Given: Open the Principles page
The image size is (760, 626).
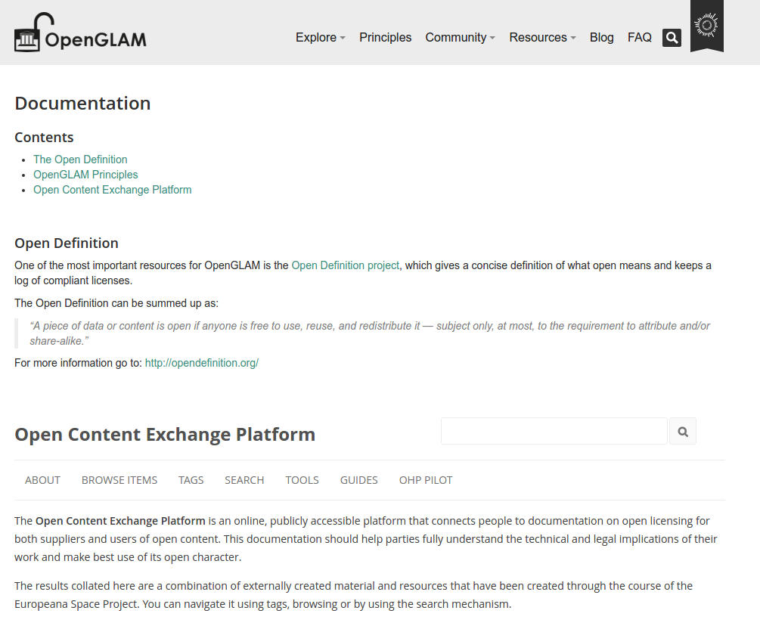Looking at the screenshot, I should coord(386,38).
